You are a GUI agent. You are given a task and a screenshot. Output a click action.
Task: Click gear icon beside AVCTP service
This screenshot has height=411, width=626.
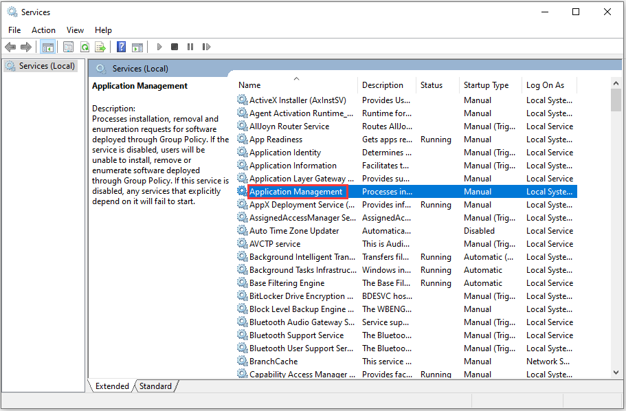point(243,243)
